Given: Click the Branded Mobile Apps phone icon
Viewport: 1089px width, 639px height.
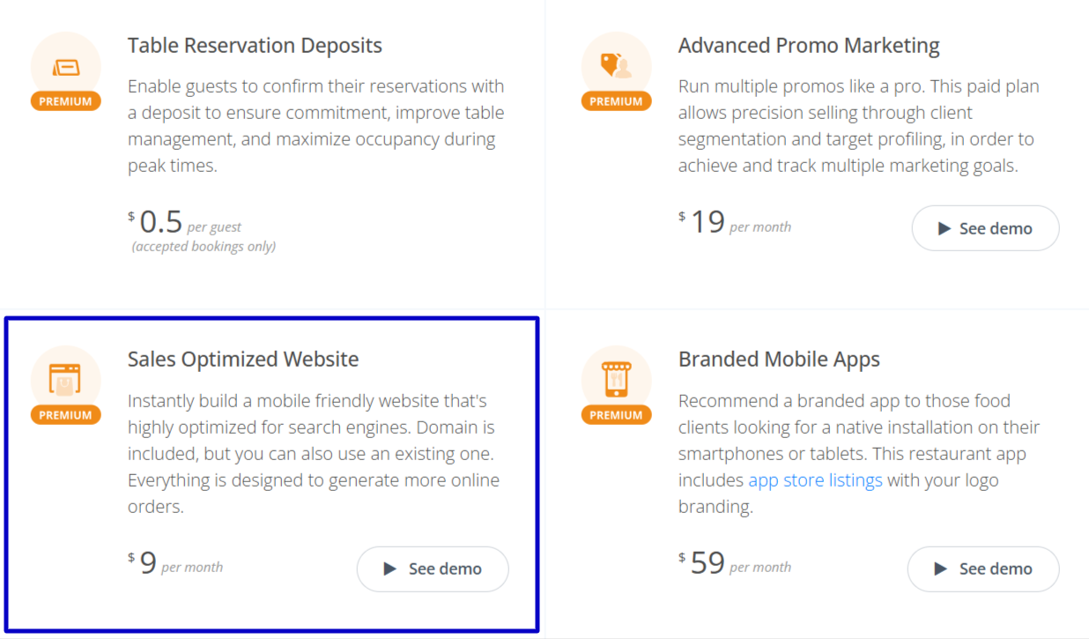Looking at the screenshot, I should click(x=617, y=379).
